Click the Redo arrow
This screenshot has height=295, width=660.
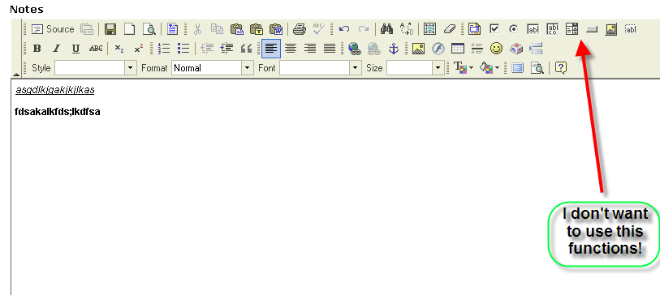coord(363,29)
